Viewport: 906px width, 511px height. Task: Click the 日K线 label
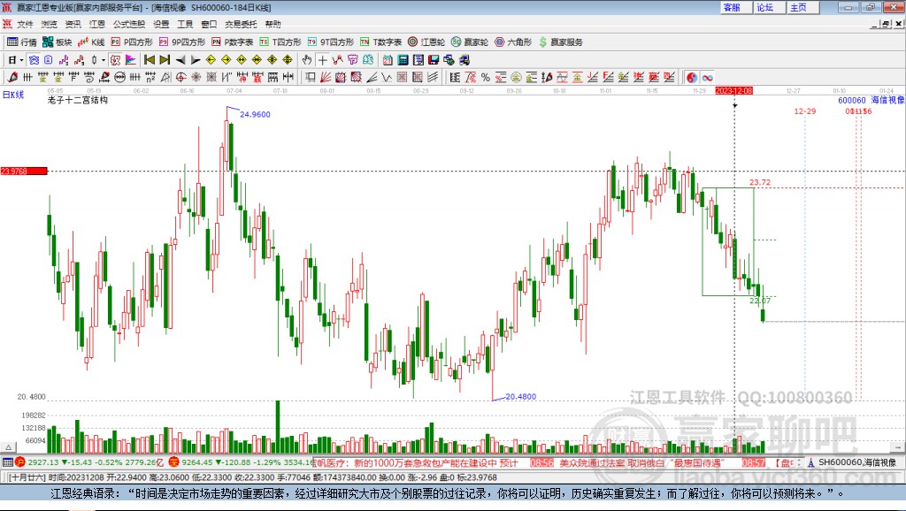pyautogui.click(x=13, y=95)
